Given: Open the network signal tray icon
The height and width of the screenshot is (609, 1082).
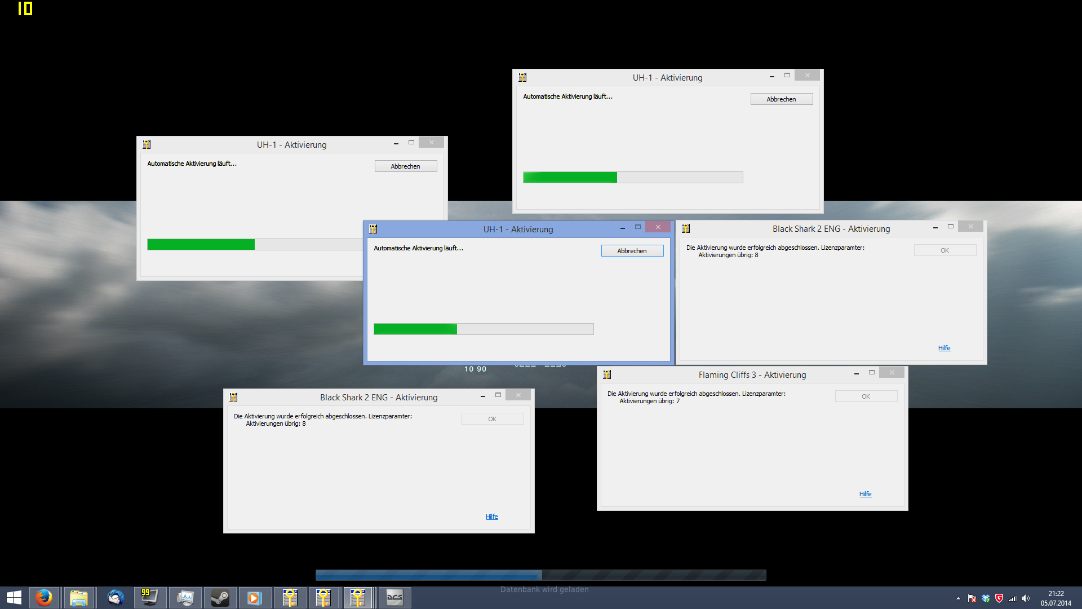Looking at the screenshot, I should [x=1013, y=598].
